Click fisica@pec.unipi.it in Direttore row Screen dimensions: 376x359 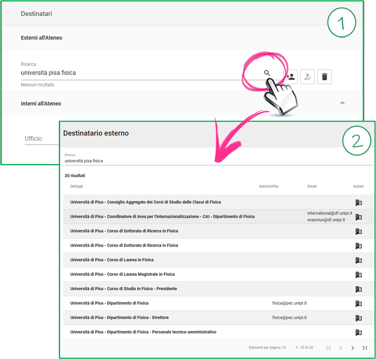pyautogui.click(x=289, y=318)
